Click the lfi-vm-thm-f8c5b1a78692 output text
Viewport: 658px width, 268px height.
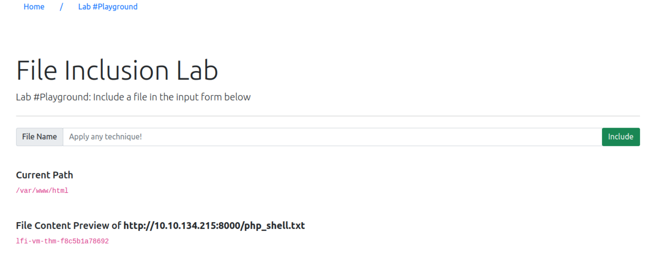(62, 241)
